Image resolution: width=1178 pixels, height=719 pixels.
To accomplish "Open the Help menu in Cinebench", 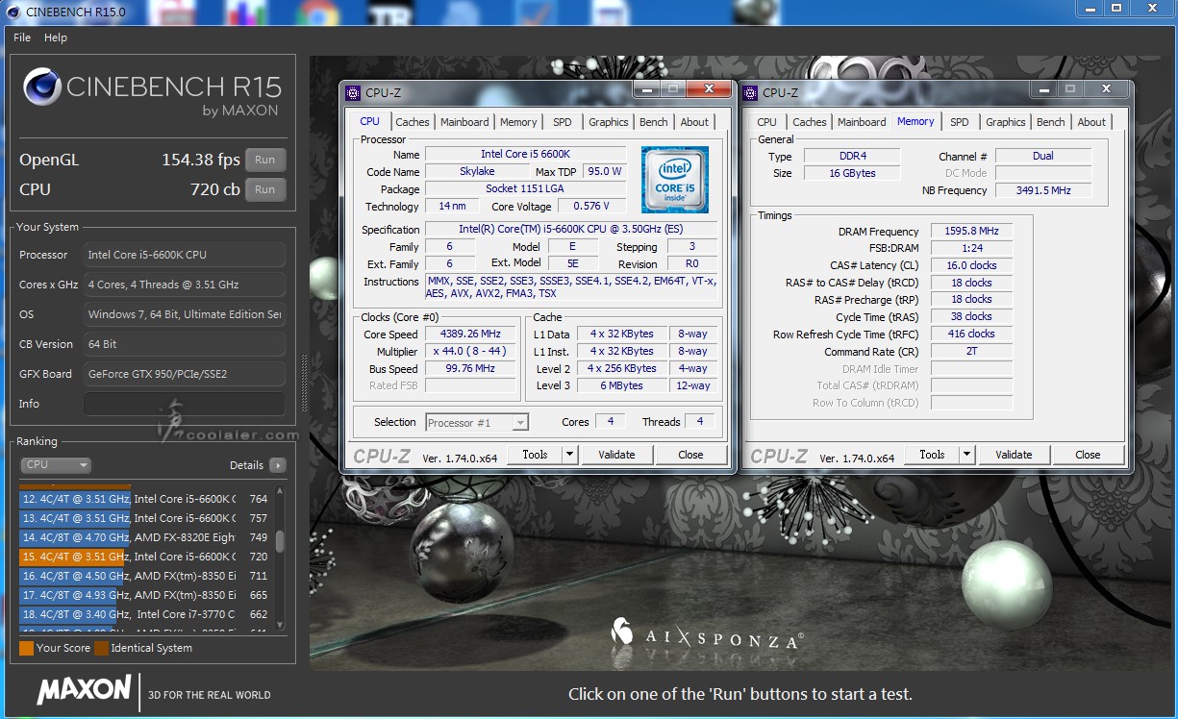I will click(56, 37).
